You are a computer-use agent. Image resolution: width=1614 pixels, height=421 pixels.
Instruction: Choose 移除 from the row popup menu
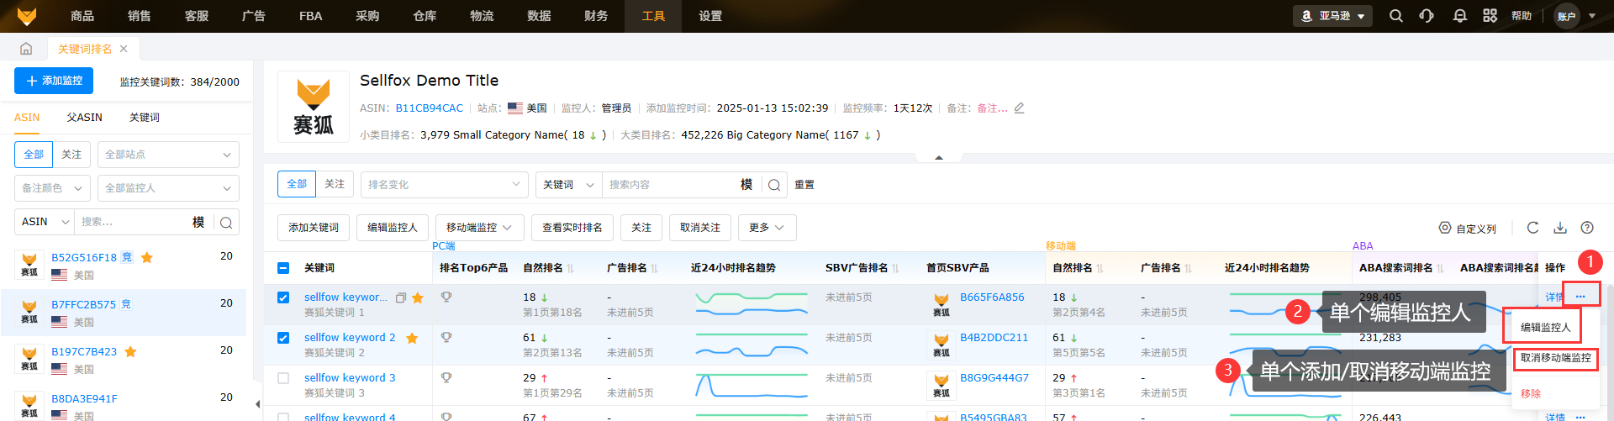1531,393
